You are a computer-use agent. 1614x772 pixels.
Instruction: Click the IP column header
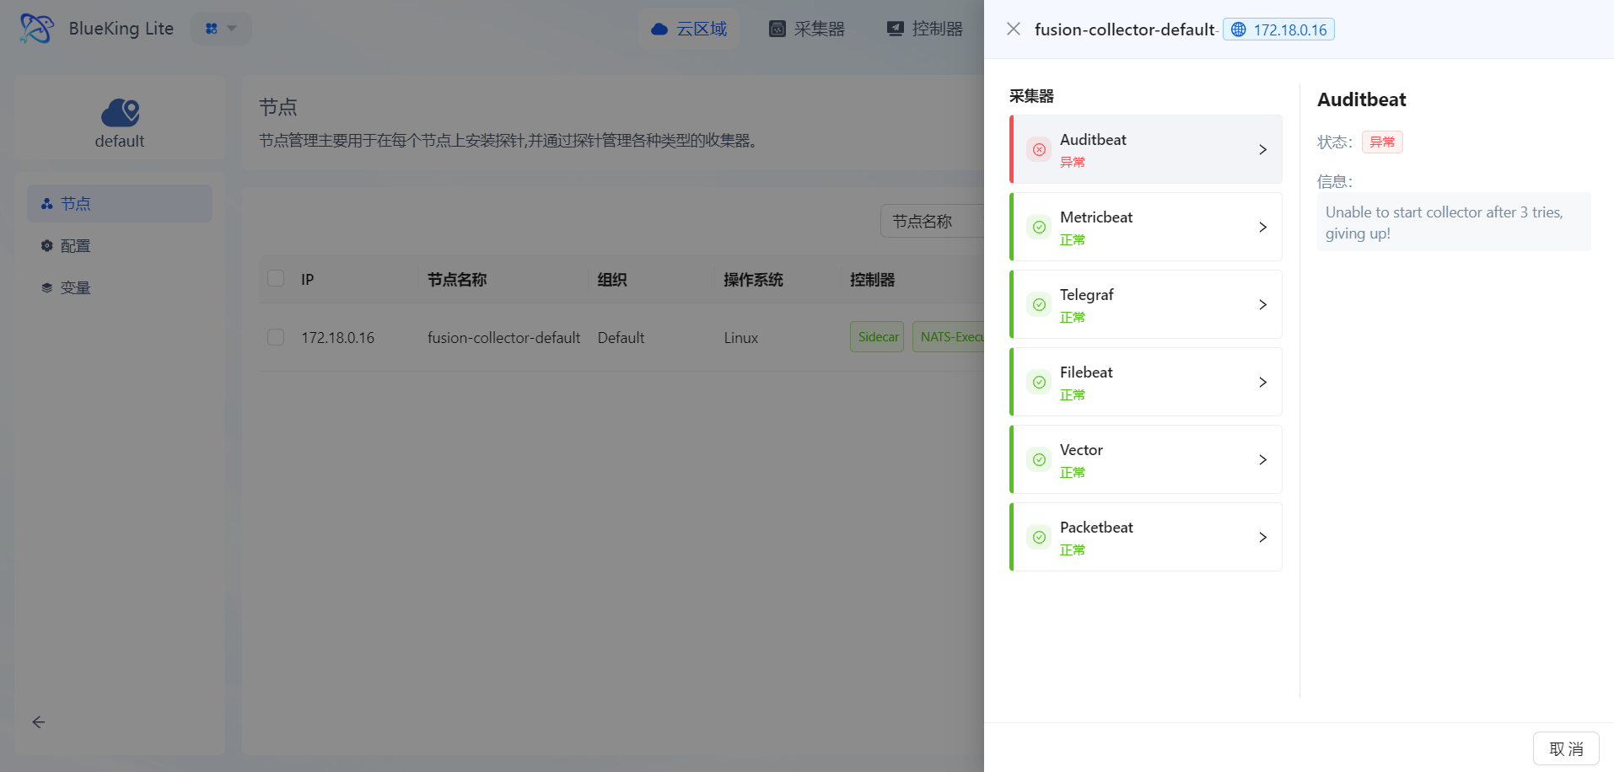tap(307, 280)
